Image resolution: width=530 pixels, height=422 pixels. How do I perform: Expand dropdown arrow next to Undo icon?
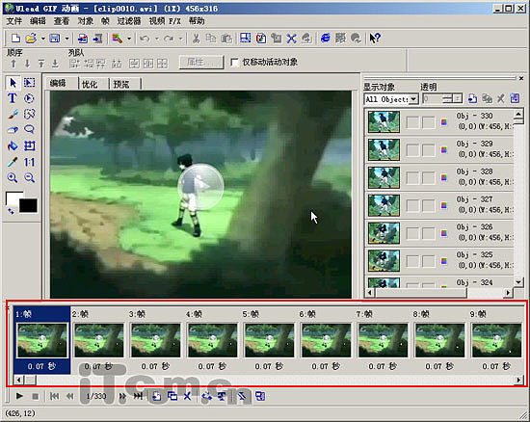pyautogui.click(x=157, y=39)
